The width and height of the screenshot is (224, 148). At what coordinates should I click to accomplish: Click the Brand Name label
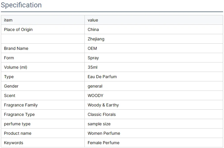point(16,48)
